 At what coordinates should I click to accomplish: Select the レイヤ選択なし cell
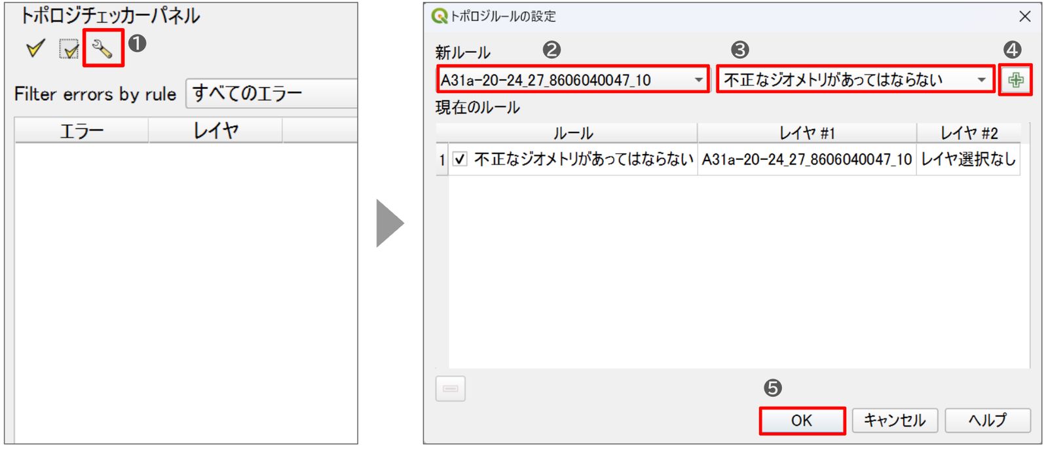[x=968, y=159]
